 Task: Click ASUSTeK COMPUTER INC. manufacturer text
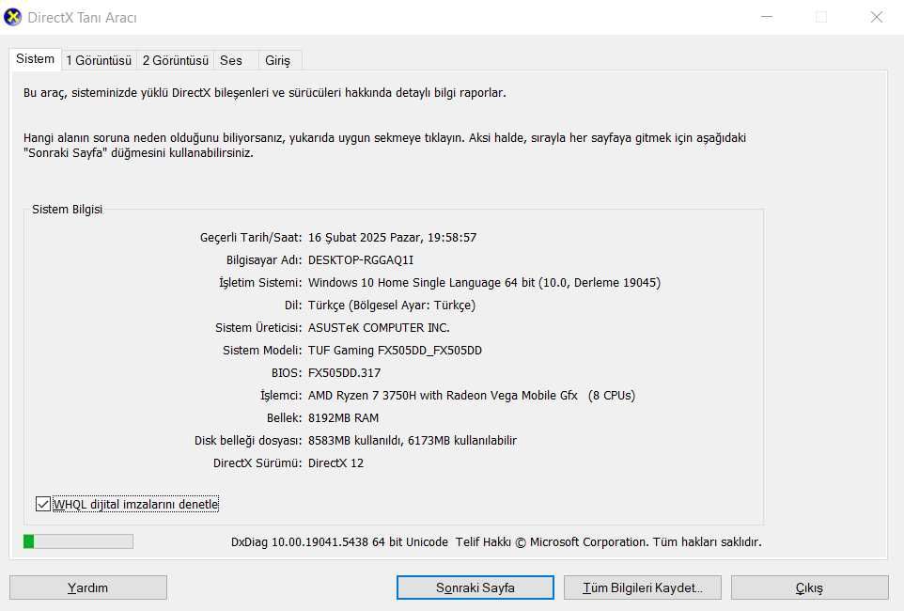[x=379, y=327]
